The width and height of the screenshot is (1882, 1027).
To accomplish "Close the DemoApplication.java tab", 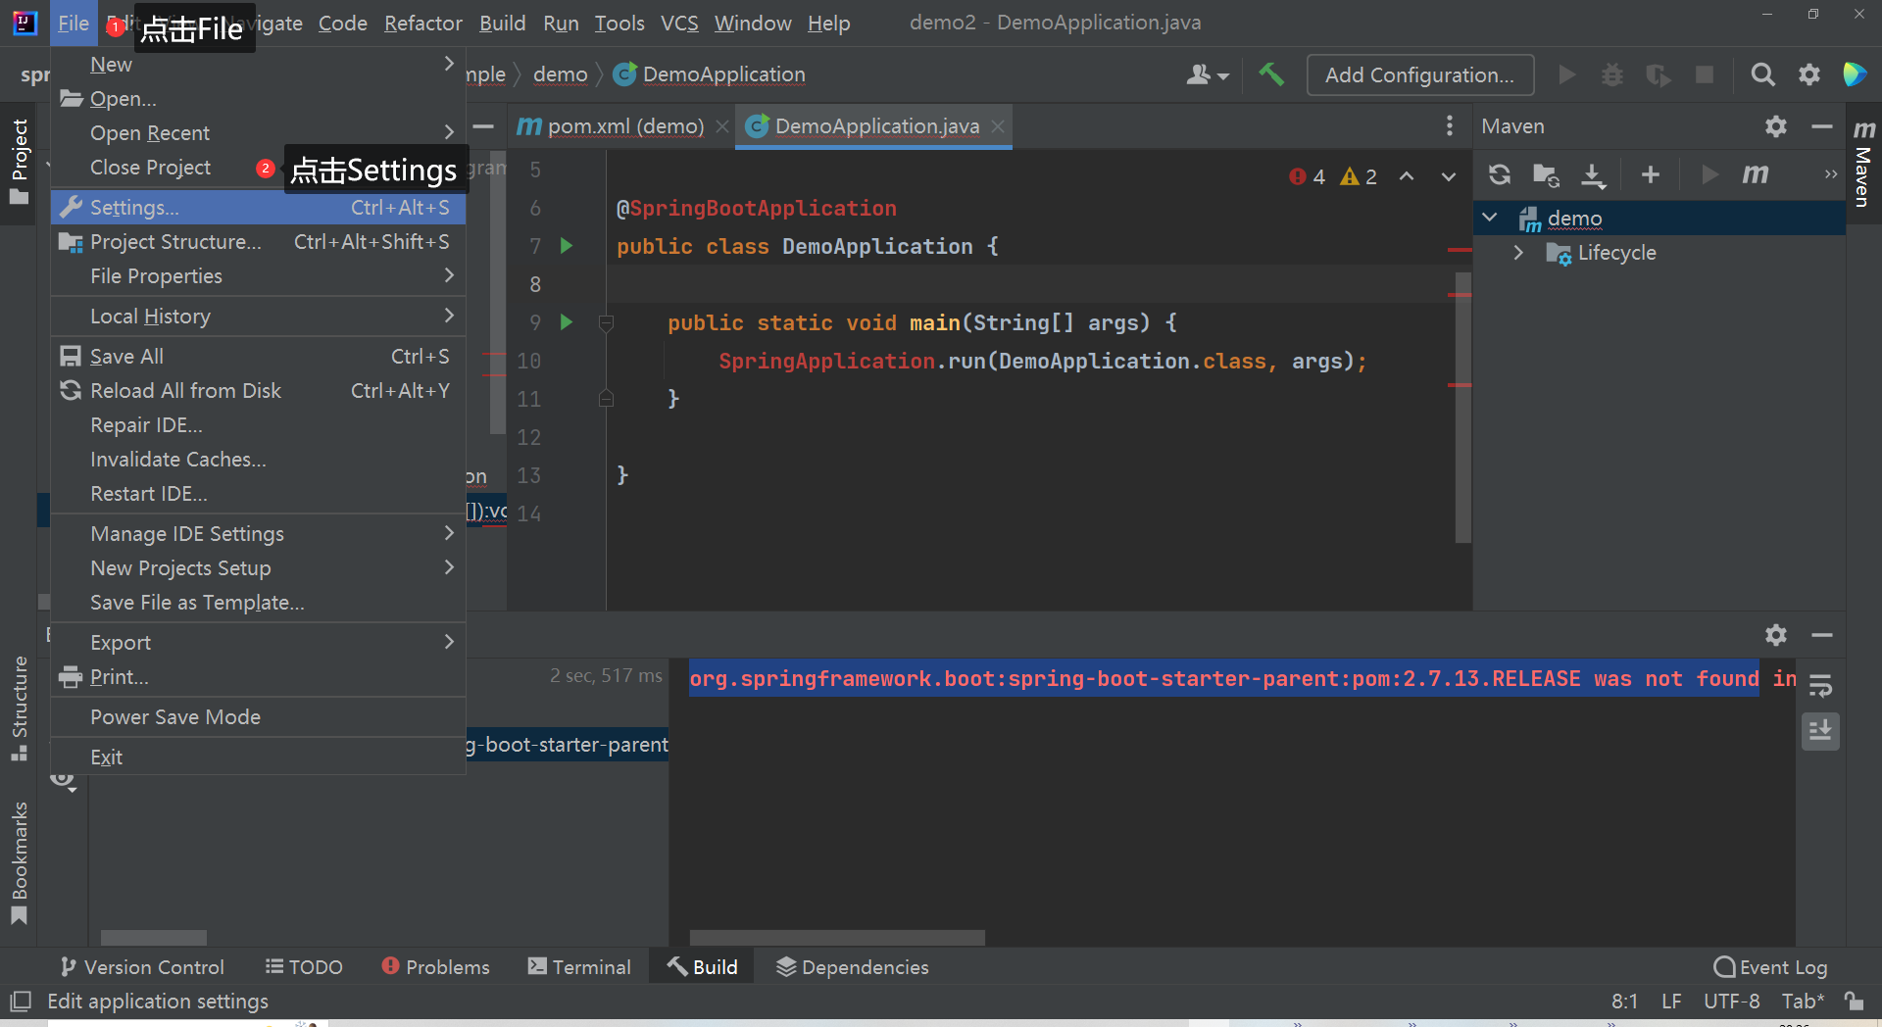I will click(x=998, y=126).
